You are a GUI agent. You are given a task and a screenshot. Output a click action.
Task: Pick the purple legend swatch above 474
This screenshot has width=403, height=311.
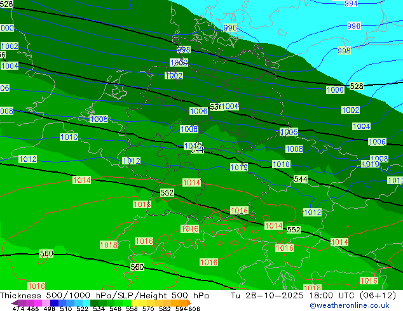(x=22, y=303)
